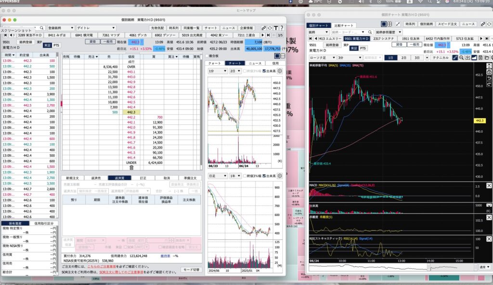This screenshot has height=285, width=493.
Task: Click the 出 icon in chart toolbar
Action: 467,58
